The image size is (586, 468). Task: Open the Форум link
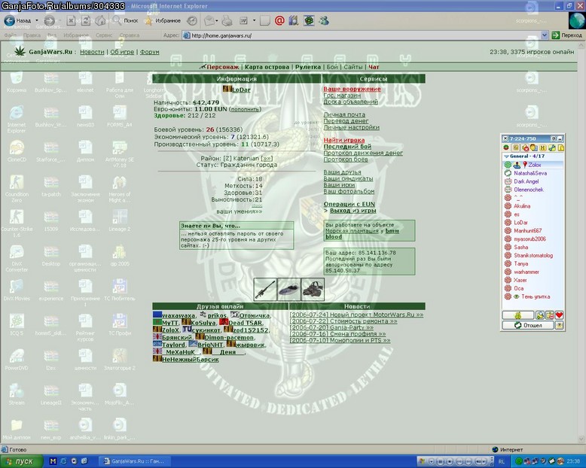click(x=149, y=52)
